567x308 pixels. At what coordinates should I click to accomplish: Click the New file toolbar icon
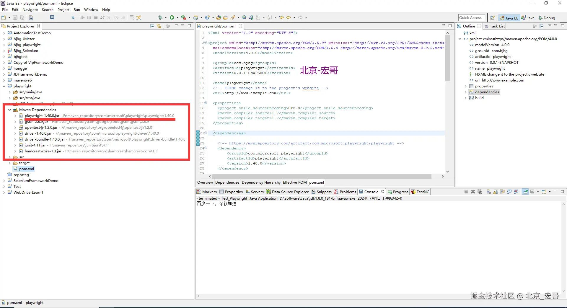(4, 18)
